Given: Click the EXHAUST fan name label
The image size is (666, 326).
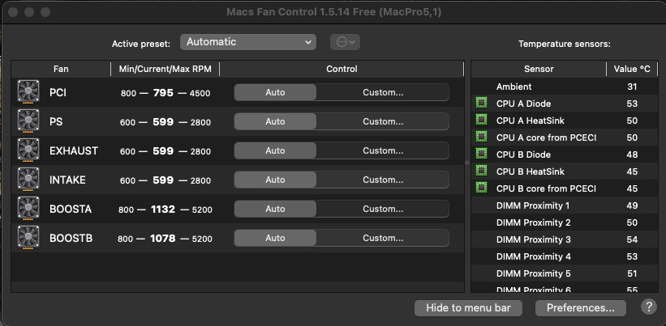Looking at the screenshot, I should coord(74,150).
